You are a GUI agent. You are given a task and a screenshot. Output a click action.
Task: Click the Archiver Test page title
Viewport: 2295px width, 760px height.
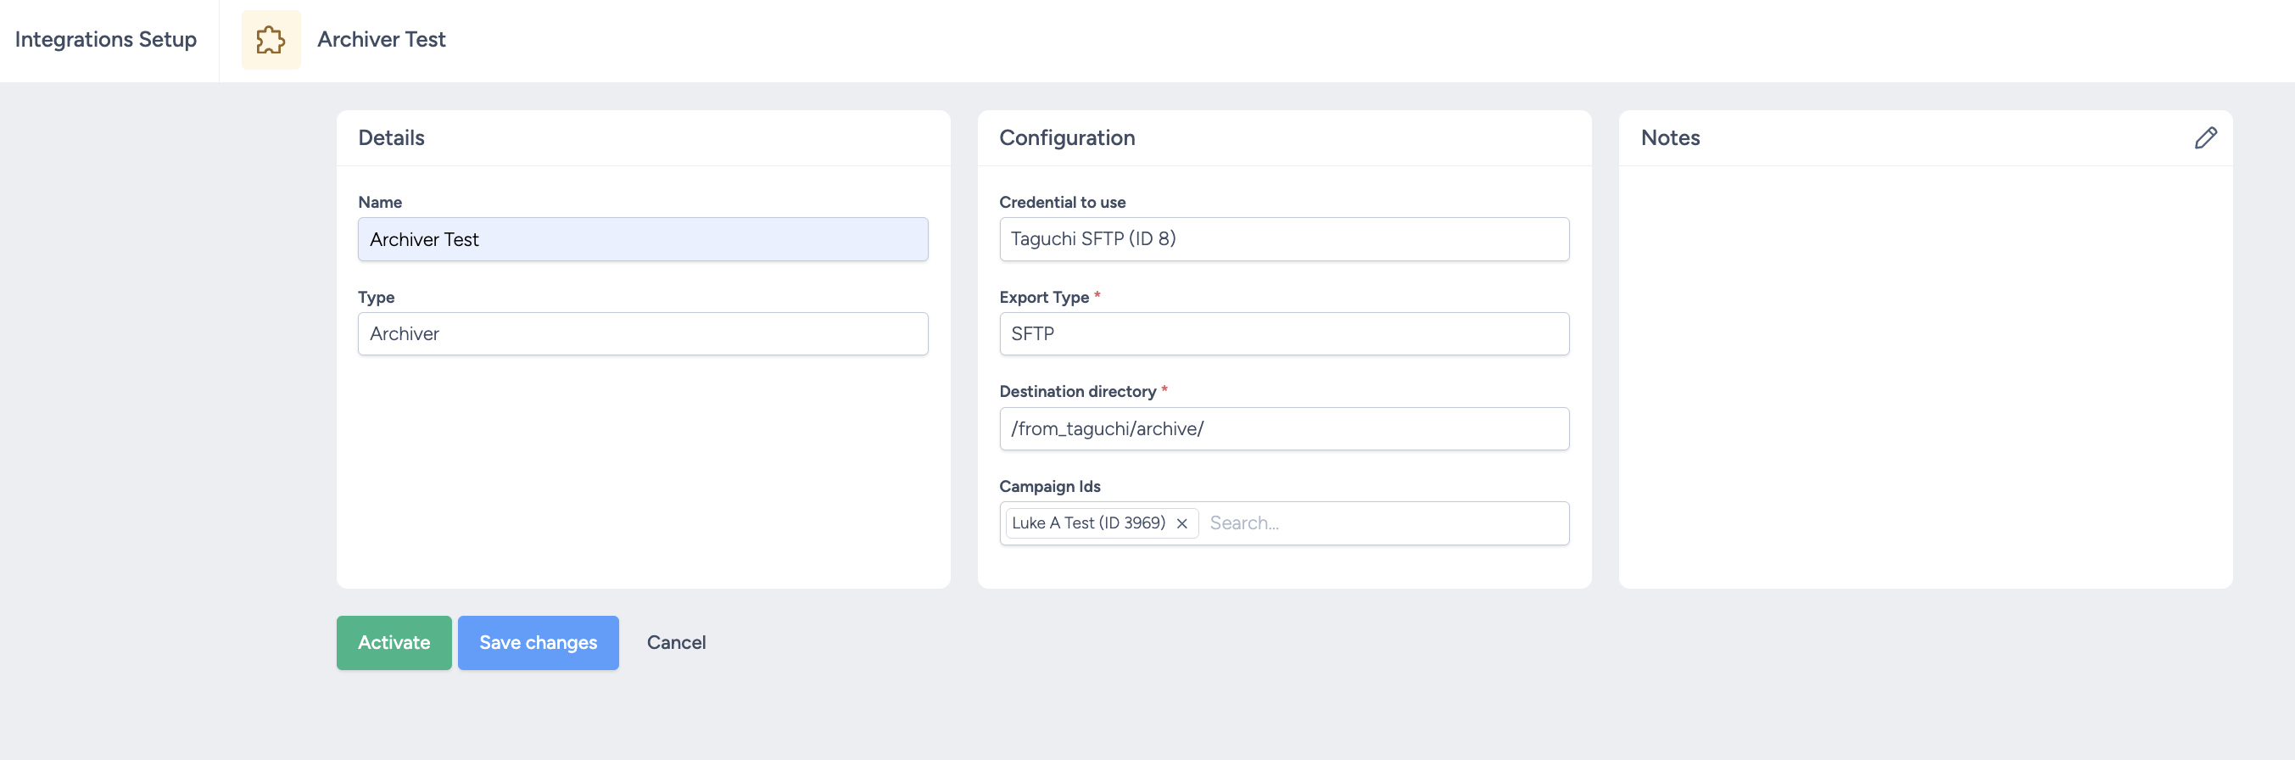(x=381, y=40)
